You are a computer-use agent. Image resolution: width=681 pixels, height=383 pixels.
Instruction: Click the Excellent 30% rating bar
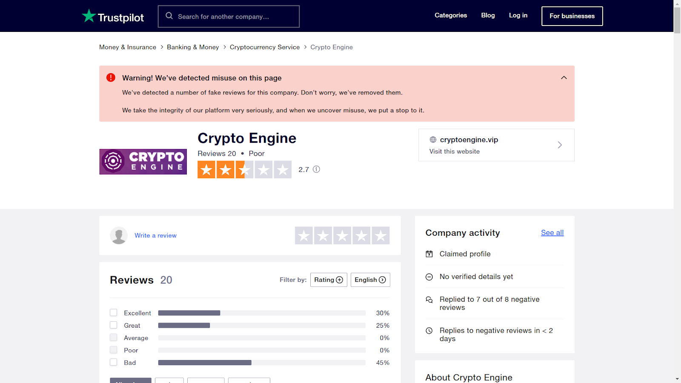pos(262,313)
